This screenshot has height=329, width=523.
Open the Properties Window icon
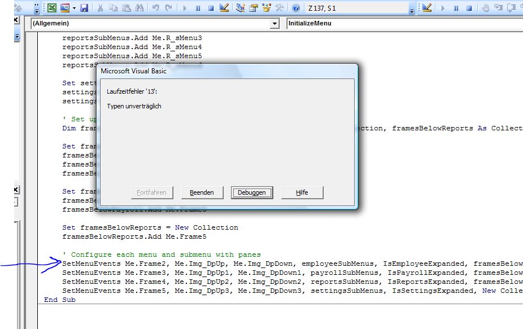(254, 8)
